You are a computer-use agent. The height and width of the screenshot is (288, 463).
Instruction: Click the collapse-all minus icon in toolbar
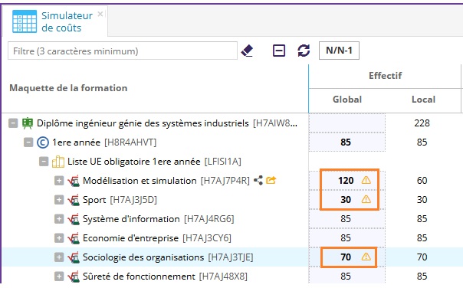coord(279,51)
